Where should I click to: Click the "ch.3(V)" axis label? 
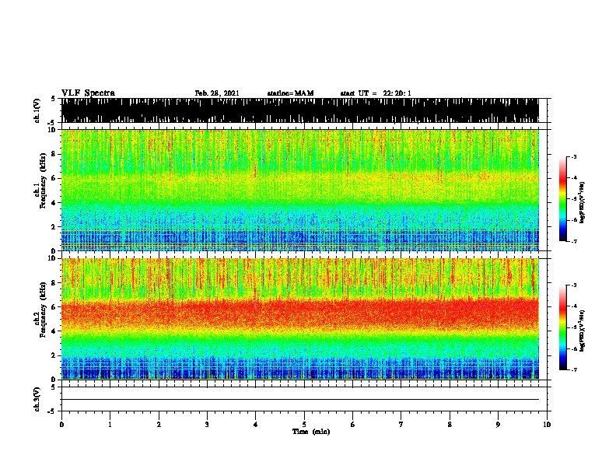(x=37, y=399)
